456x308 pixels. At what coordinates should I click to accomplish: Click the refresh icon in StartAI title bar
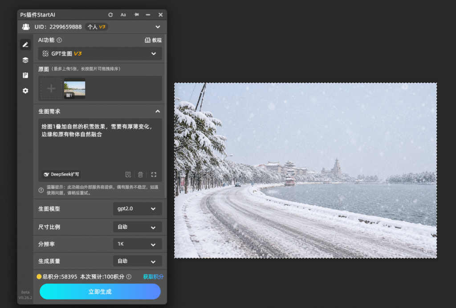[x=110, y=15]
